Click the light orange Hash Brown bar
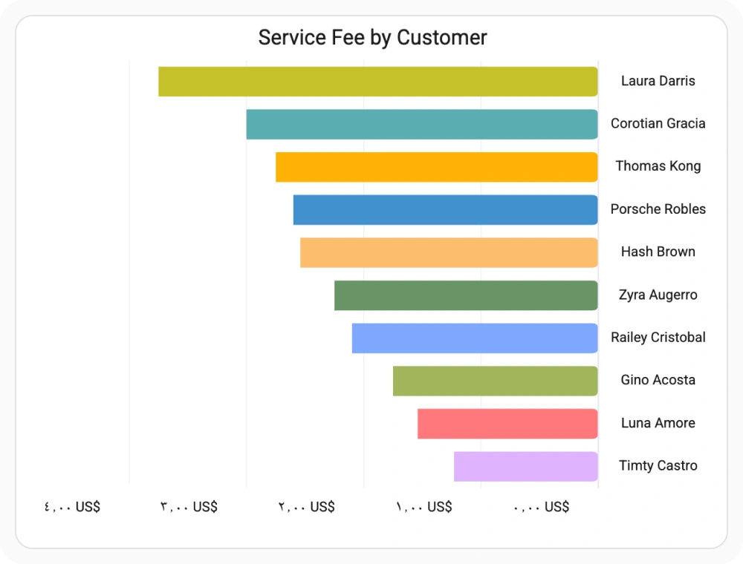The width and height of the screenshot is (743, 564). (x=449, y=252)
